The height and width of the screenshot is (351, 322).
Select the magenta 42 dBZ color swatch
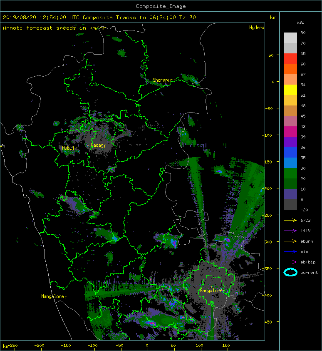pyautogui.click(x=290, y=131)
